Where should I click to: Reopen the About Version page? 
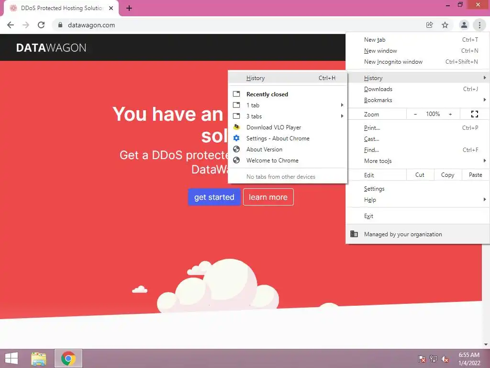tap(288, 149)
